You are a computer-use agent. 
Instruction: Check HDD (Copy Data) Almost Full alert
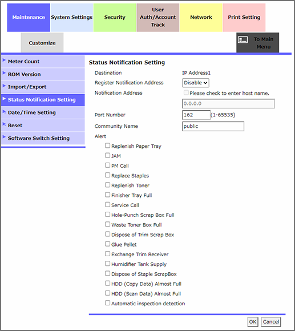(108, 283)
